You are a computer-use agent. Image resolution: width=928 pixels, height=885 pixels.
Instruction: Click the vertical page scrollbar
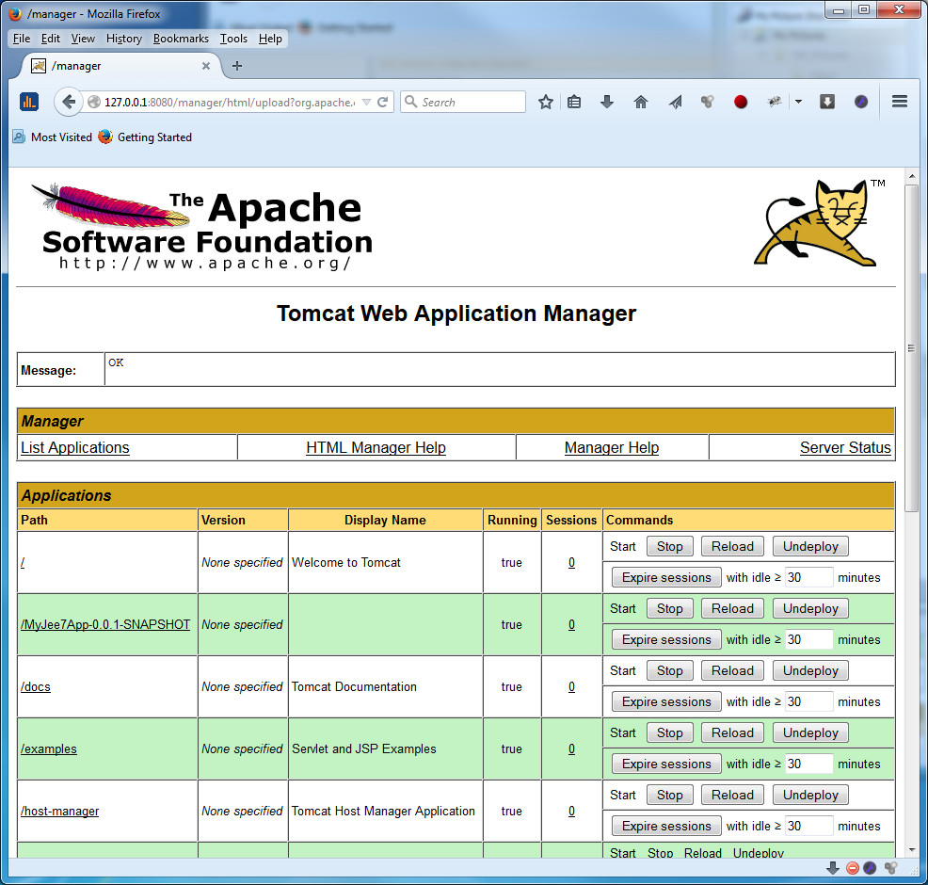911,348
